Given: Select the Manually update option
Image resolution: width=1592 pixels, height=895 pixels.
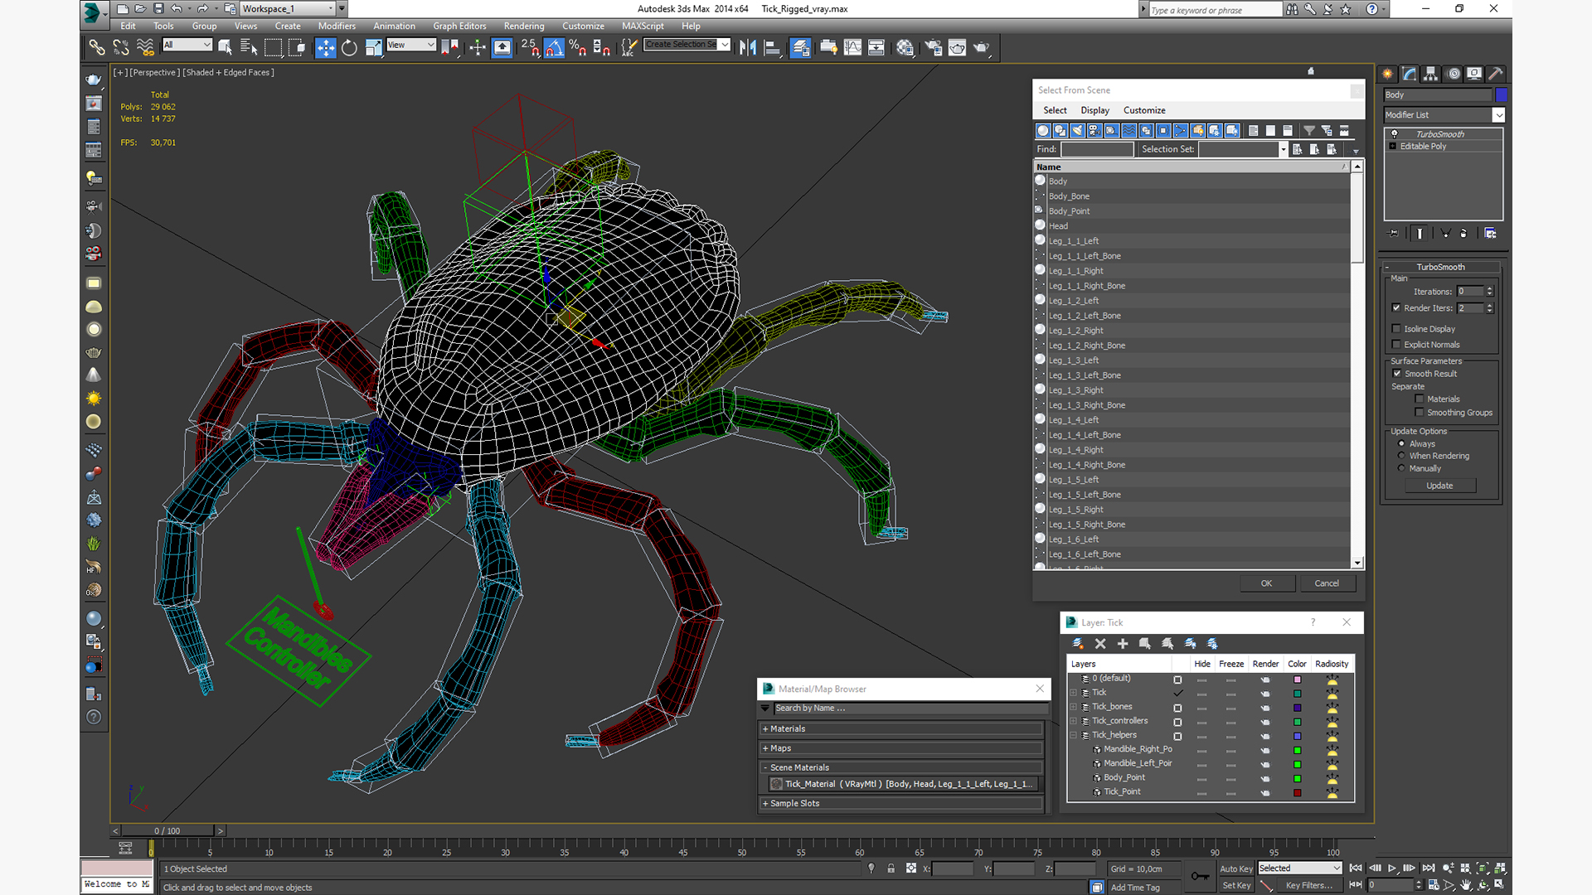Looking at the screenshot, I should [x=1402, y=468].
